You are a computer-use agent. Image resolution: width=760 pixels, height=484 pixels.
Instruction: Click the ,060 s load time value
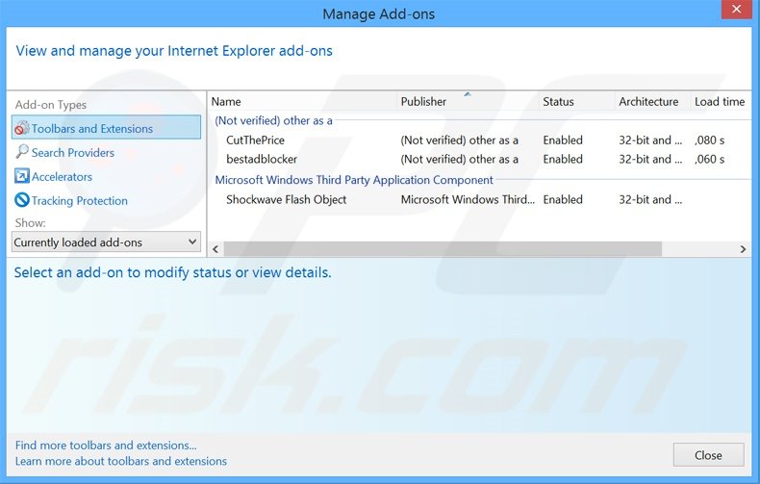click(x=710, y=159)
